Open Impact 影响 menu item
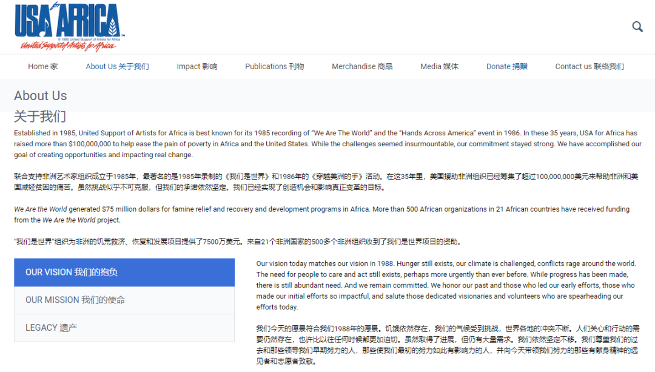 point(196,67)
